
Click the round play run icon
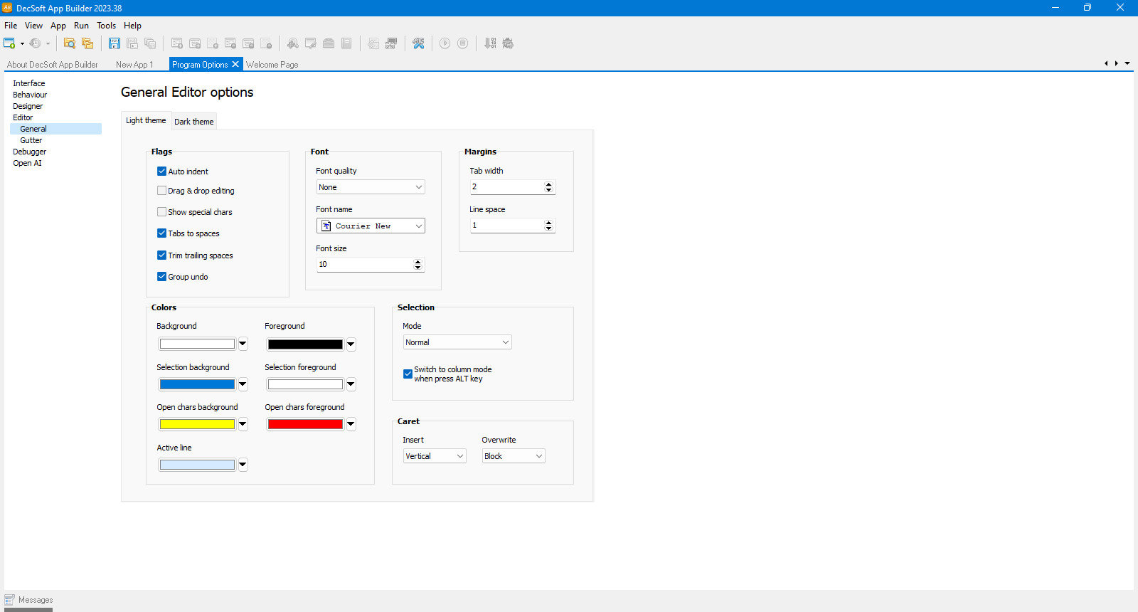[x=445, y=43]
